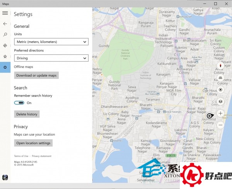Zoom in on the map
232x189 pixels.
220,113
